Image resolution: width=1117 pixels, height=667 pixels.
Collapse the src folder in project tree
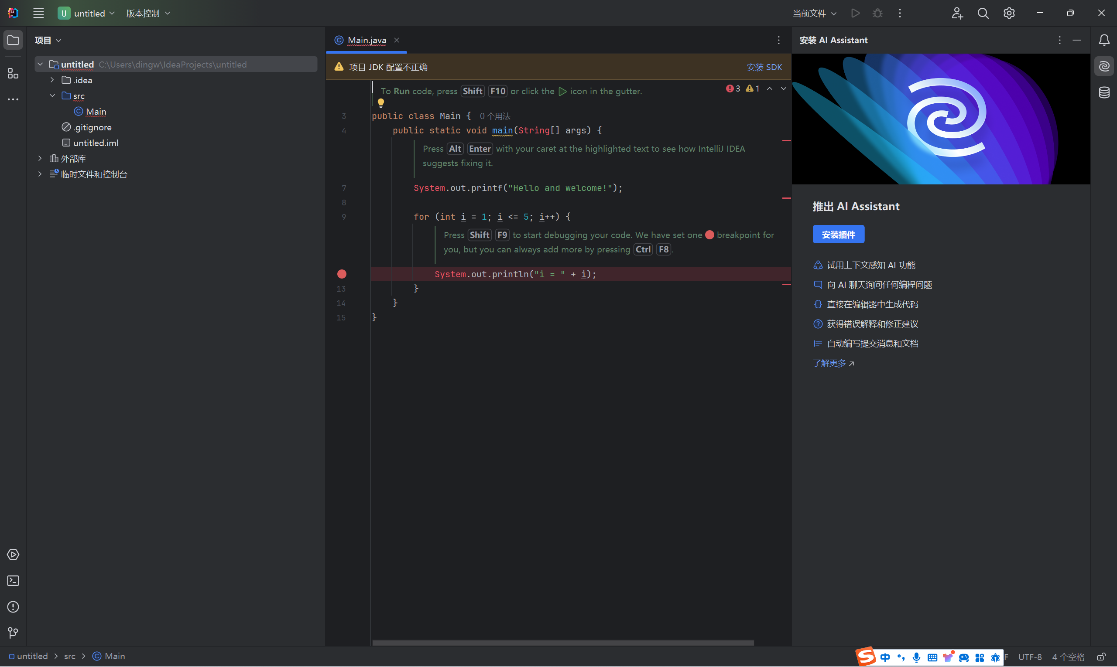[52, 96]
